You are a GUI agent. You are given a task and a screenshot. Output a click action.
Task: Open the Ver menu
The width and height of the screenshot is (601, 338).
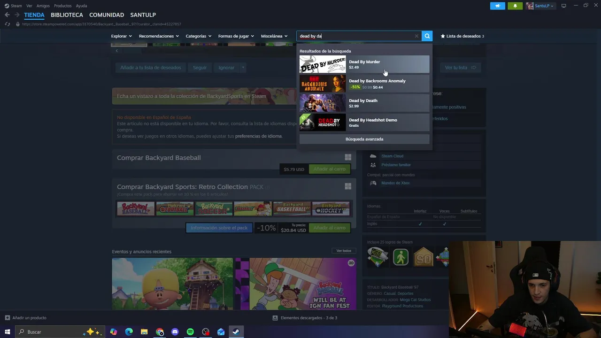[29, 6]
